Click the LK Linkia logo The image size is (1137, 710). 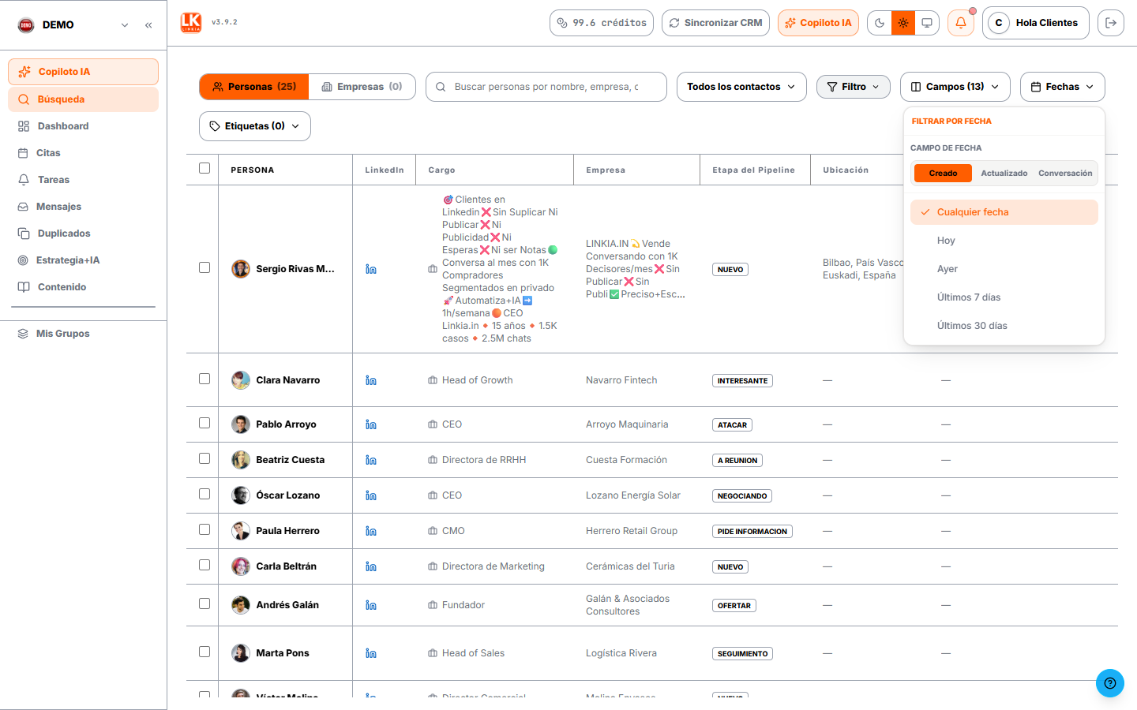point(191,22)
